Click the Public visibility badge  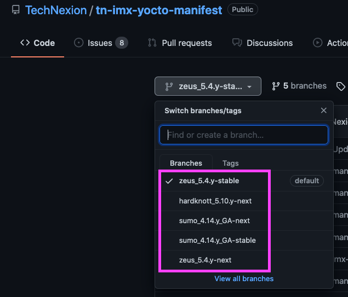[x=243, y=9]
